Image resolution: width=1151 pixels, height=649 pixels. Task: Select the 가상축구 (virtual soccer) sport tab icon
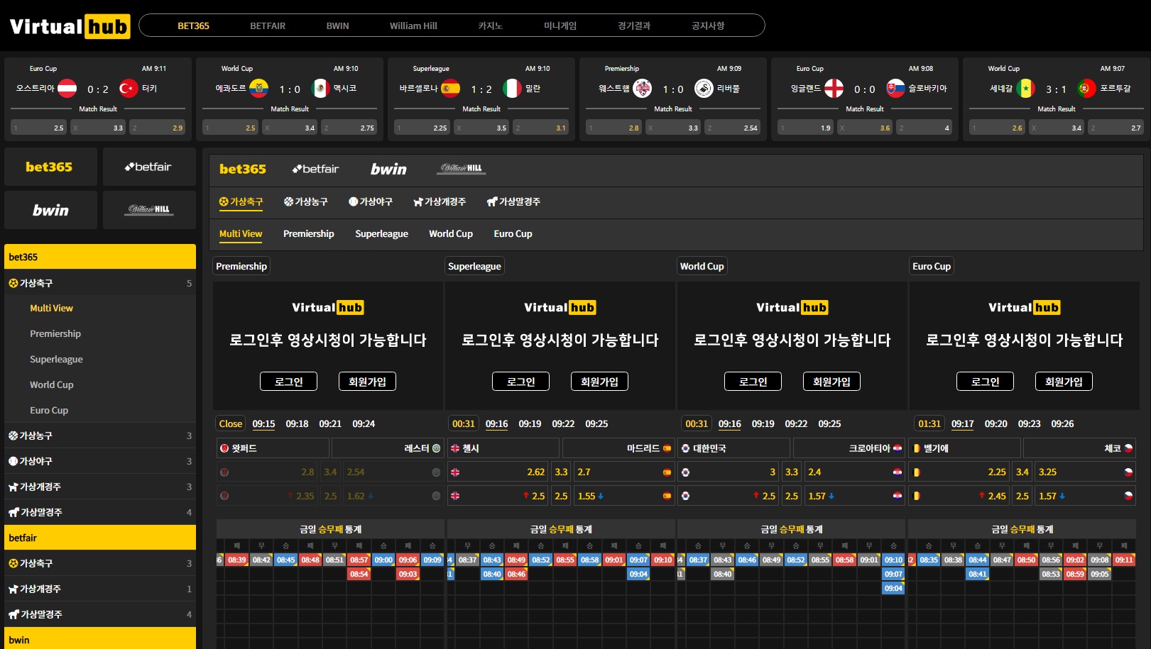click(224, 201)
